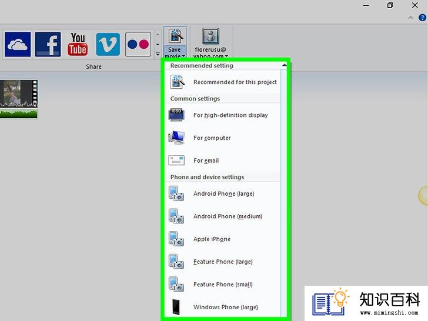
Task: Click the save menu vertical scrollbar
Action: point(284,191)
